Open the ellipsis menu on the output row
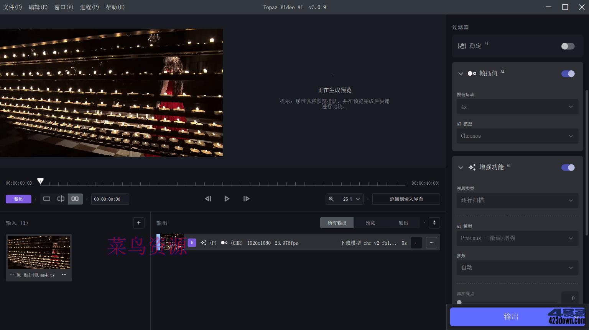The image size is (589, 330). point(431,242)
